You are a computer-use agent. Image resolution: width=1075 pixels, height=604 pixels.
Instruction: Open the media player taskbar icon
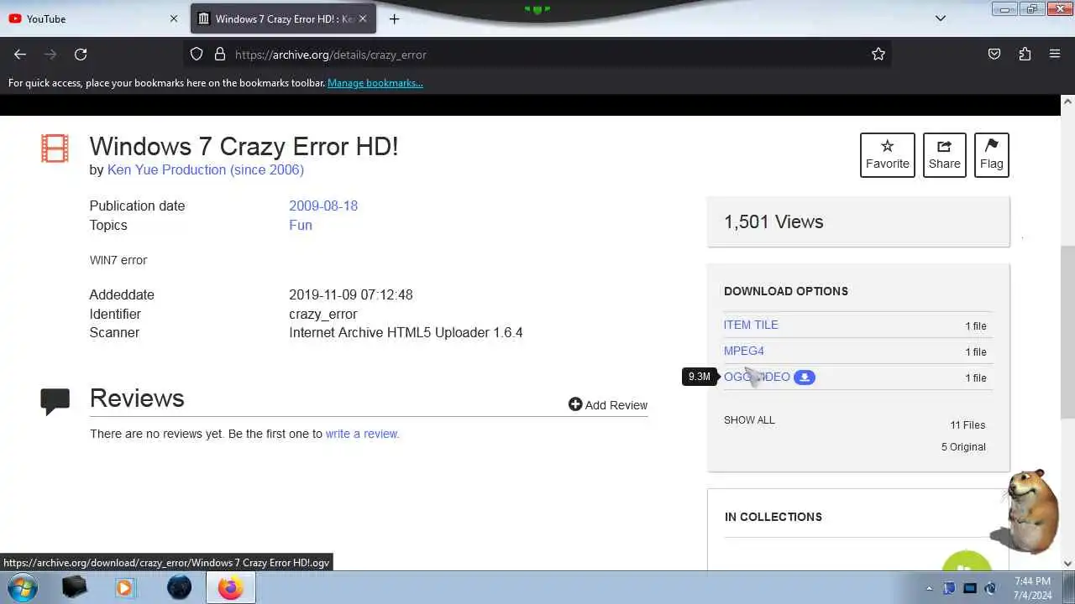coord(125,587)
